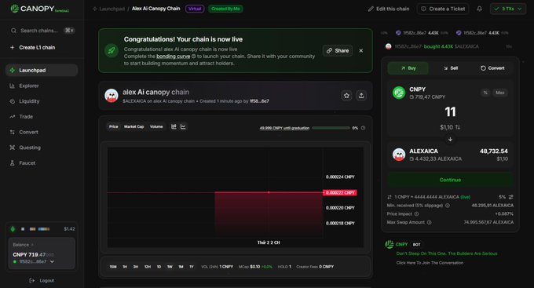This screenshot has width=534, height=288.
Task: Click the info icon beside graduation 0%
Action: [x=363, y=128]
